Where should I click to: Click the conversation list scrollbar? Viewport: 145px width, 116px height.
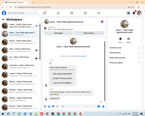tap(40, 42)
